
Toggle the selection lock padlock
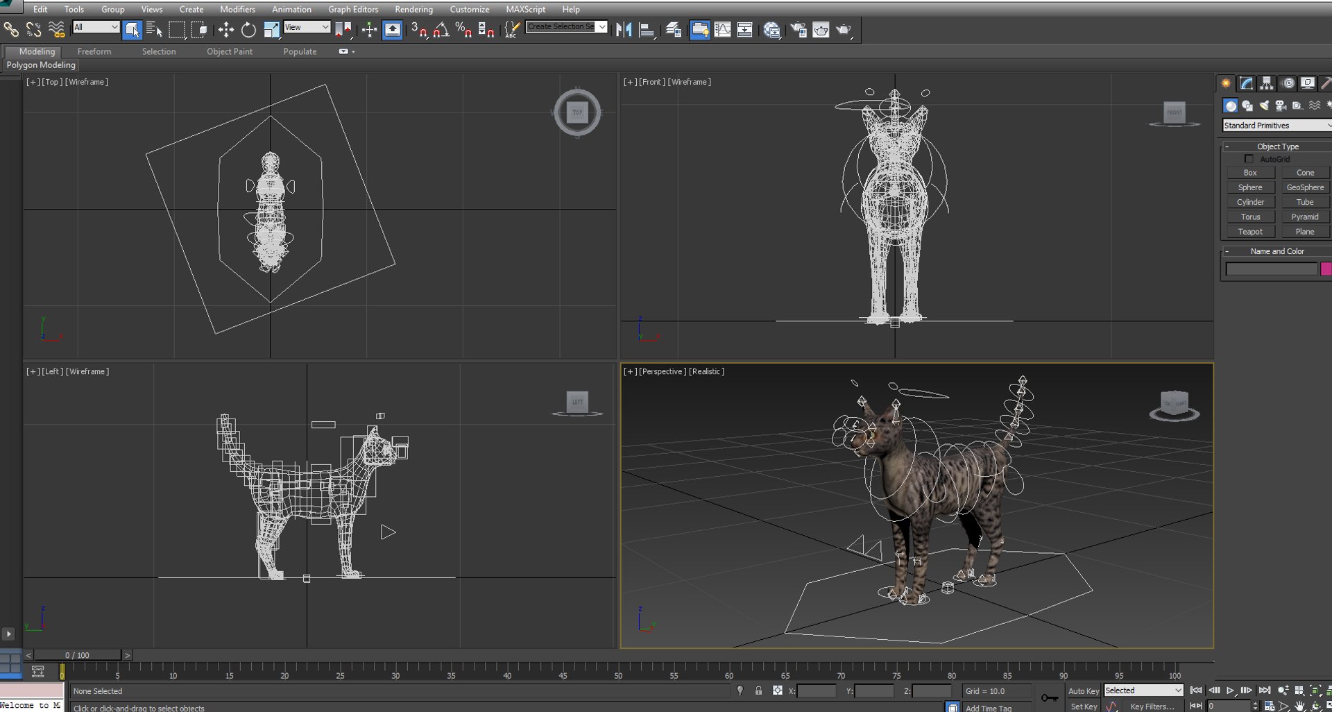click(x=758, y=690)
